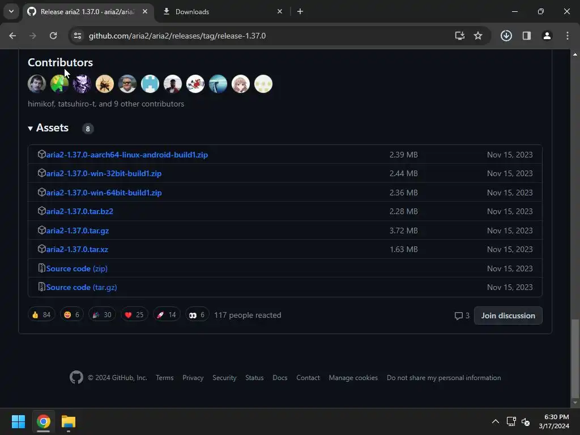The height and width of the screenshot is (435, 580).
Task: Show hidden system tray icons
Action: coord(495,421)
